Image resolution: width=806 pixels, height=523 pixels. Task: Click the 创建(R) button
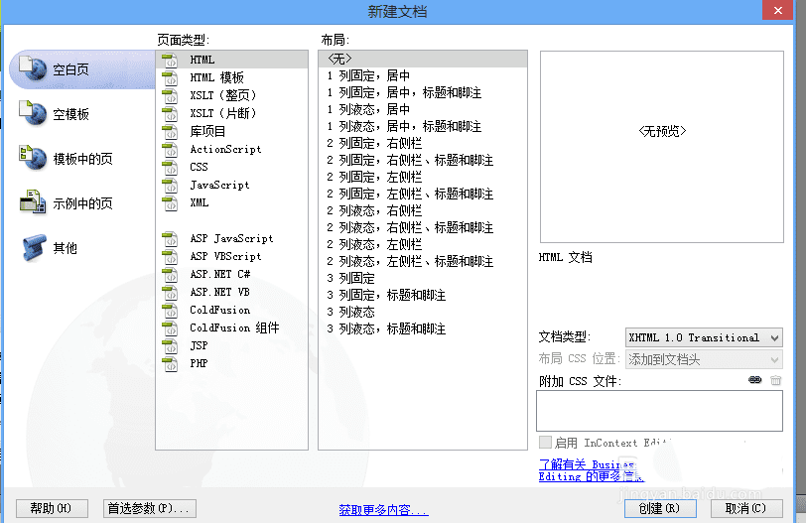tap(660, 509)
